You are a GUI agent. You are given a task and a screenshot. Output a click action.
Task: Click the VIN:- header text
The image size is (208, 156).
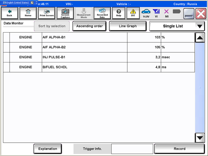pyautogui.click(x=69, y=4)
